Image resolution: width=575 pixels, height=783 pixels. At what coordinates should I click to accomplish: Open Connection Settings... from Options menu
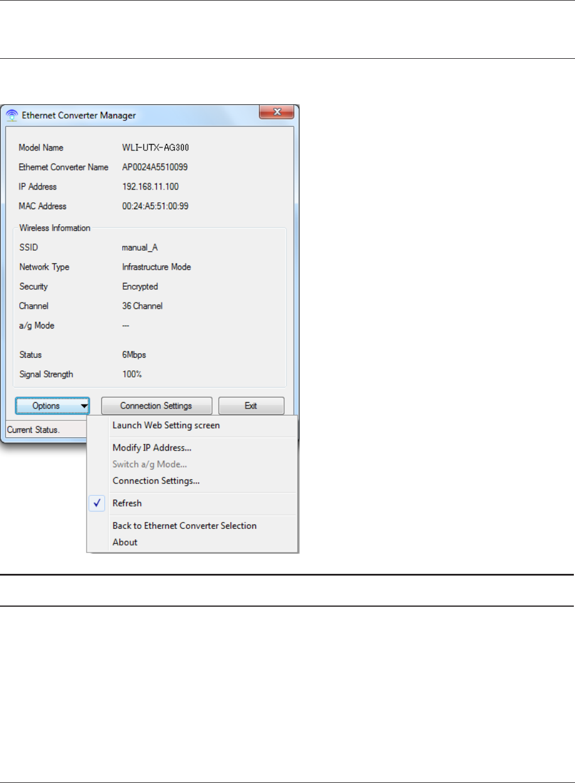coord(156,481)
